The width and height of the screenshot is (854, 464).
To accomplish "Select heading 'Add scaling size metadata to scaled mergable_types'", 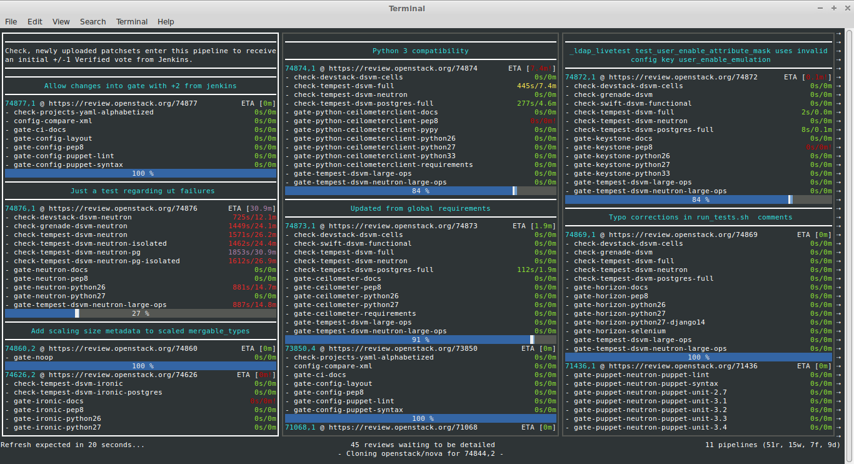I will point(141,331).
